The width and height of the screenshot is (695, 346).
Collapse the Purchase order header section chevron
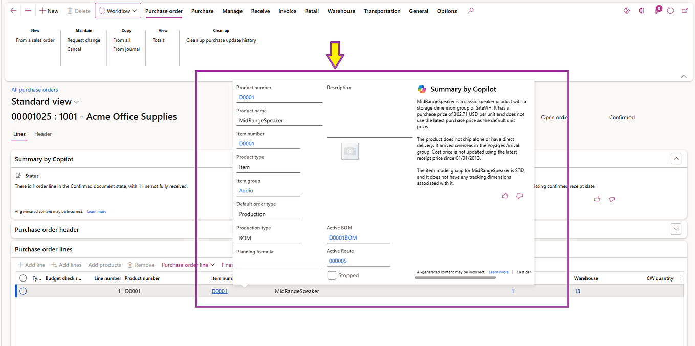tap(676, 229)
